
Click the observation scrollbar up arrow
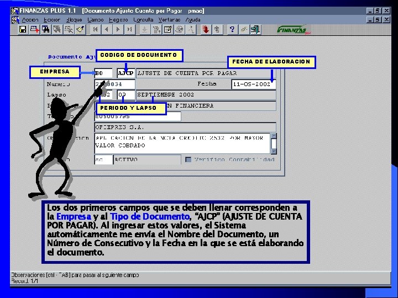[274, 136]
